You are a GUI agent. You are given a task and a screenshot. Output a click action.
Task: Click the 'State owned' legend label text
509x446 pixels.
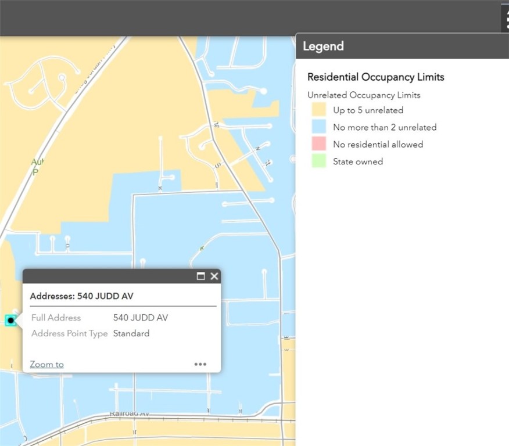[x=358, y=161]
